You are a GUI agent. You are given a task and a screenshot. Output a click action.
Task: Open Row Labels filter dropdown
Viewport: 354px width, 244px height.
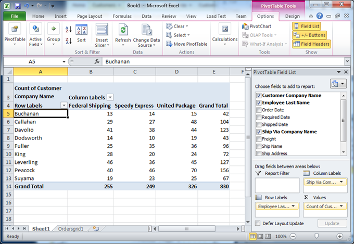tap(64, 106)
